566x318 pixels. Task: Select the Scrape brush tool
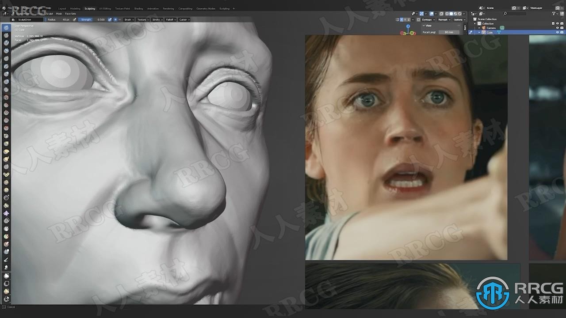(7, 120)
